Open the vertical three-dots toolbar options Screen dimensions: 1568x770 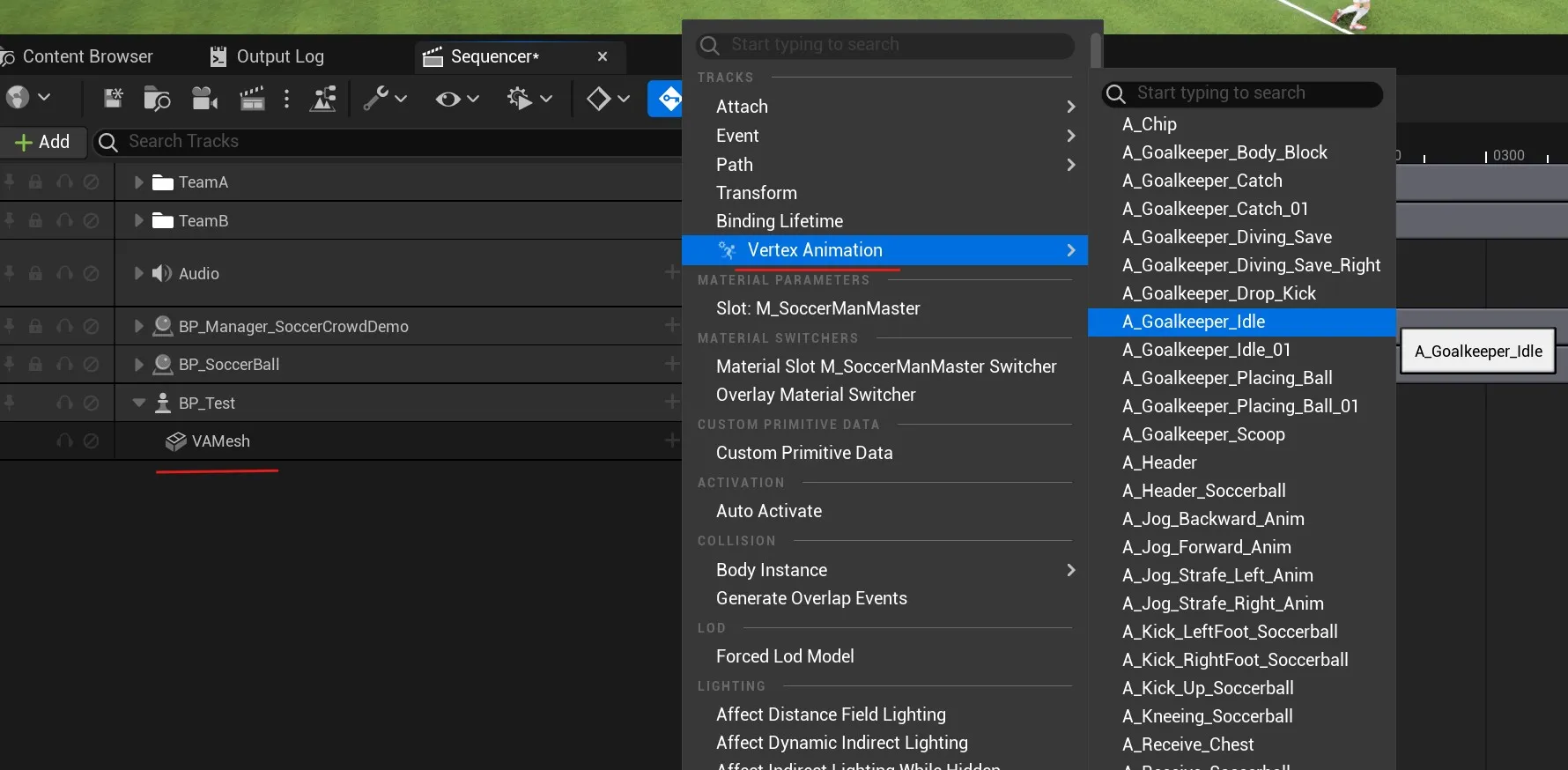point(287,99)
